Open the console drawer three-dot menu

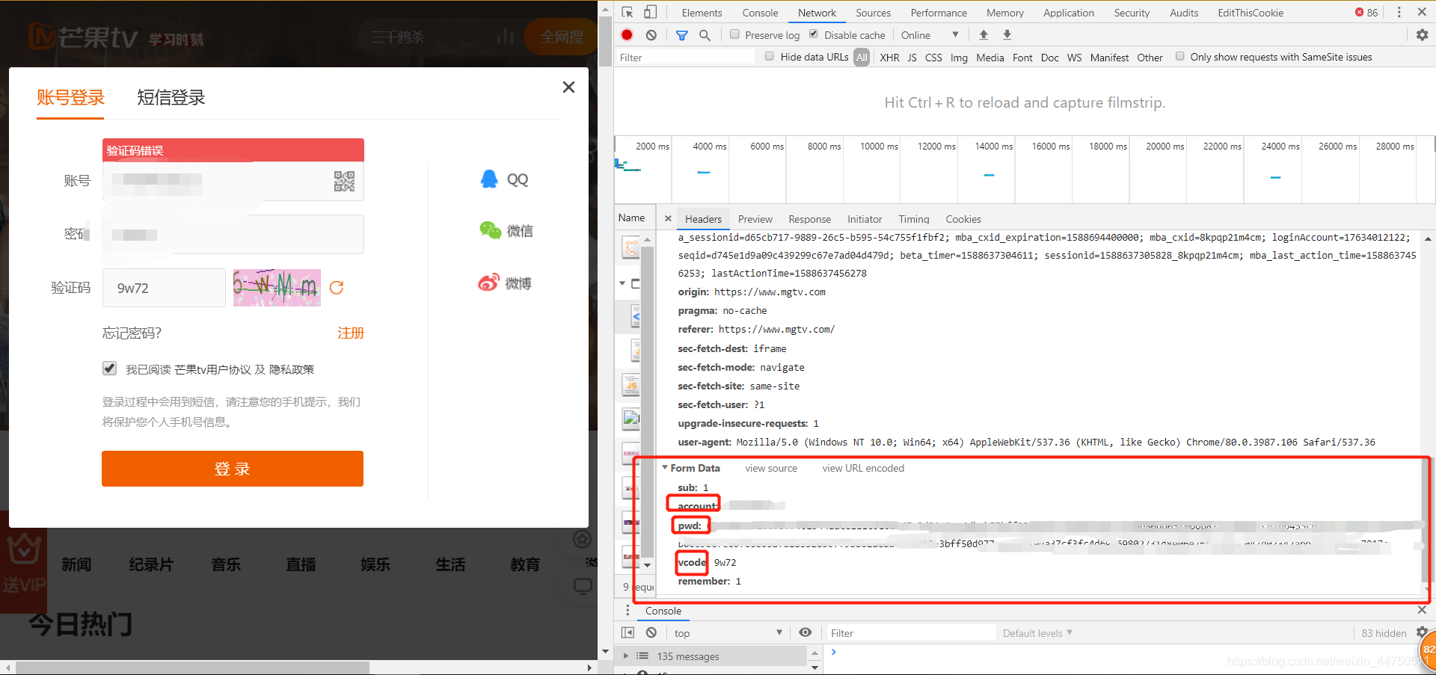[628, 611]
